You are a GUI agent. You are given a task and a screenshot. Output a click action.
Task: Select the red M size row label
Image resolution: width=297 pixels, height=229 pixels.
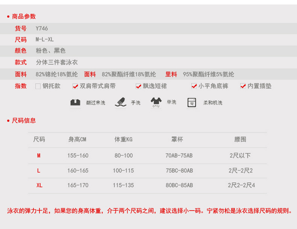(39, 156)
